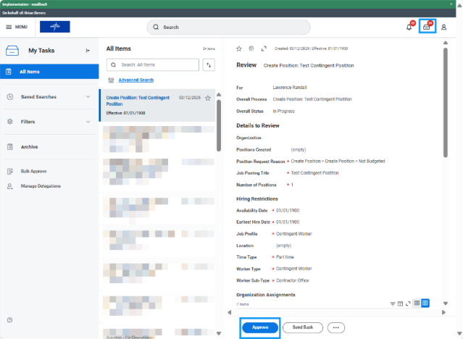This screenshot has height=339, width=463.
Task: Click the export table columns icon
Action: pyautogui.click(x=400, y=304)
